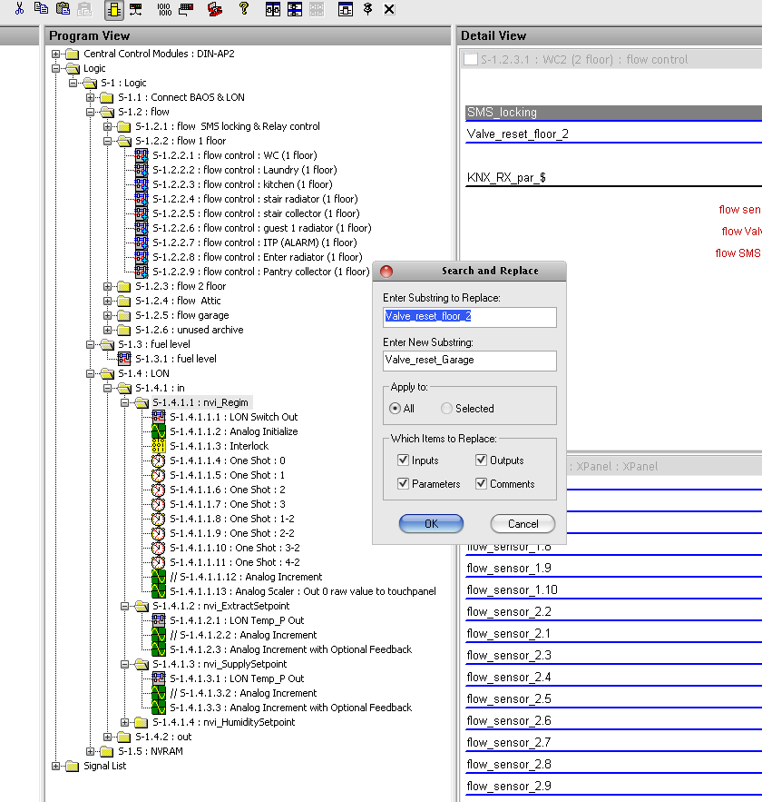Click the Copy toolbar icon

click(x=41, y=9)
